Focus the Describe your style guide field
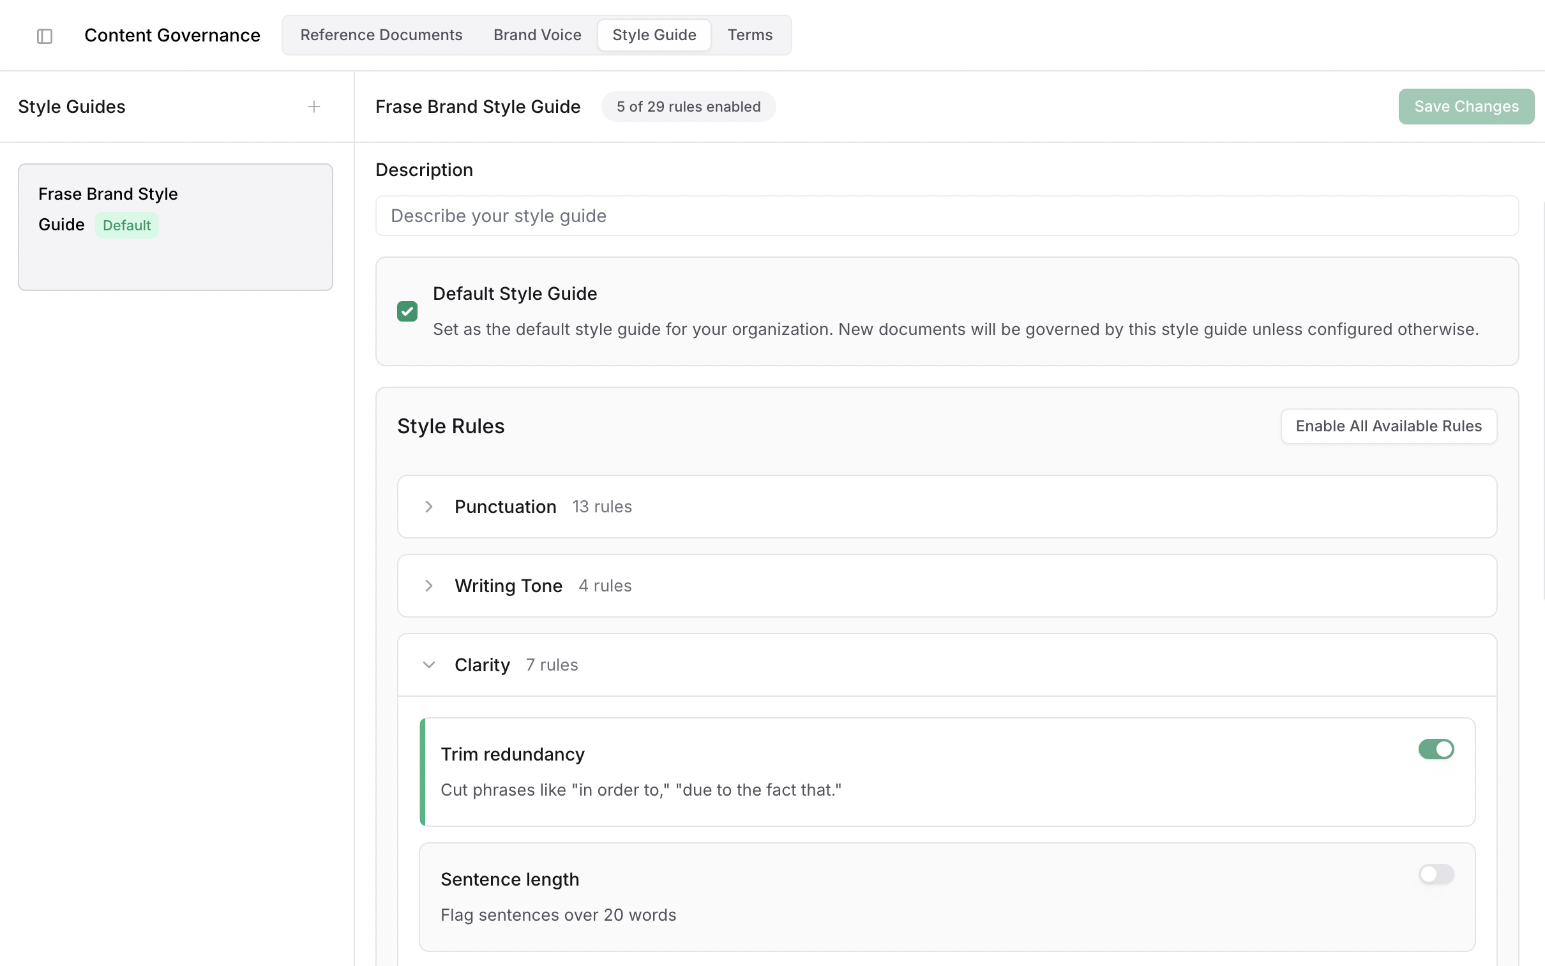 pyautogui.click(x=947, y=216)
